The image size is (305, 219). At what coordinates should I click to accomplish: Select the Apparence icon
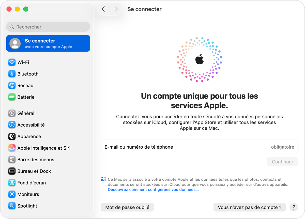tap(12, 136)
